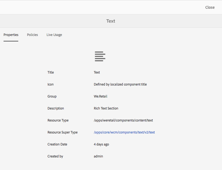Viewport: 222px width, 170px height.
Task: Click the We.Retail group value
Action: [100, 96]
